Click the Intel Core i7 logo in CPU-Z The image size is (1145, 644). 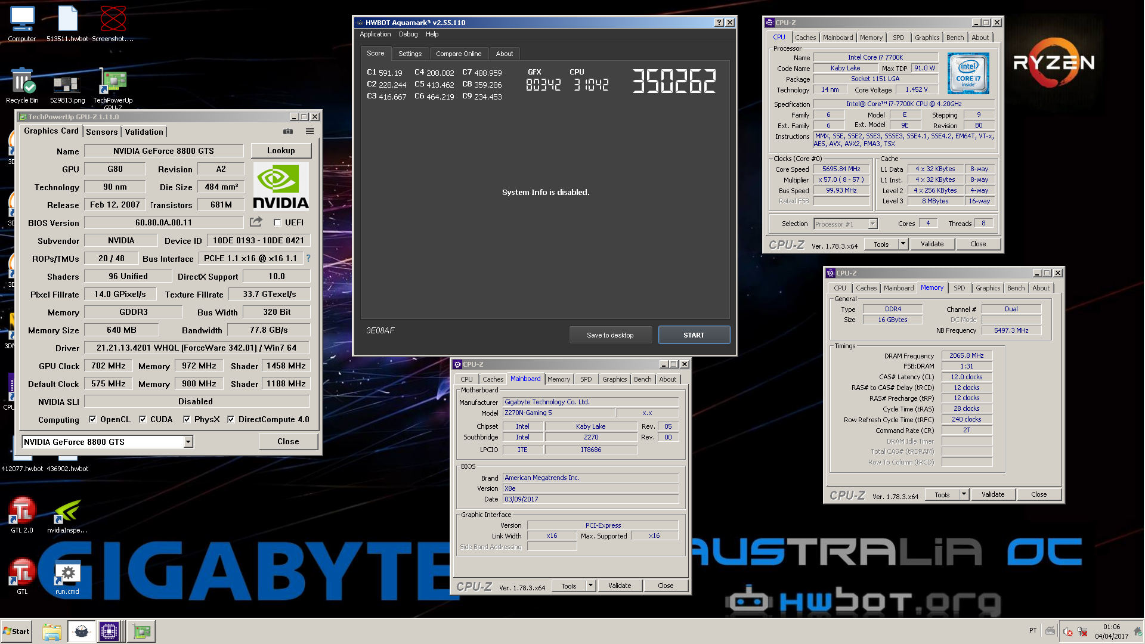coord(968,73)
